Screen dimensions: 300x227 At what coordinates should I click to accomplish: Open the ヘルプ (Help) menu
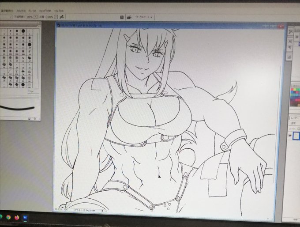(x=59, y=11)
